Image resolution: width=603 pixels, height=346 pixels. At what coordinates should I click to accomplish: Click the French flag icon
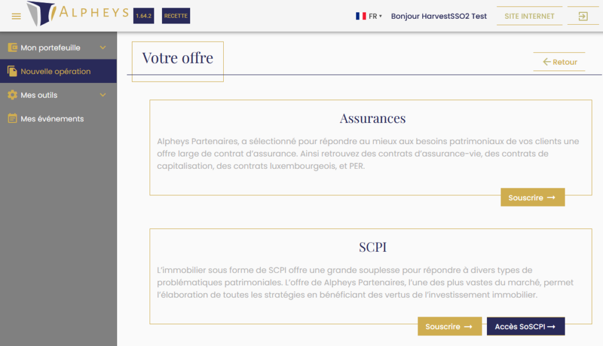[361, 16]
